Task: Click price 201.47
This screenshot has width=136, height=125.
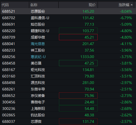Action: pos(88,44)
